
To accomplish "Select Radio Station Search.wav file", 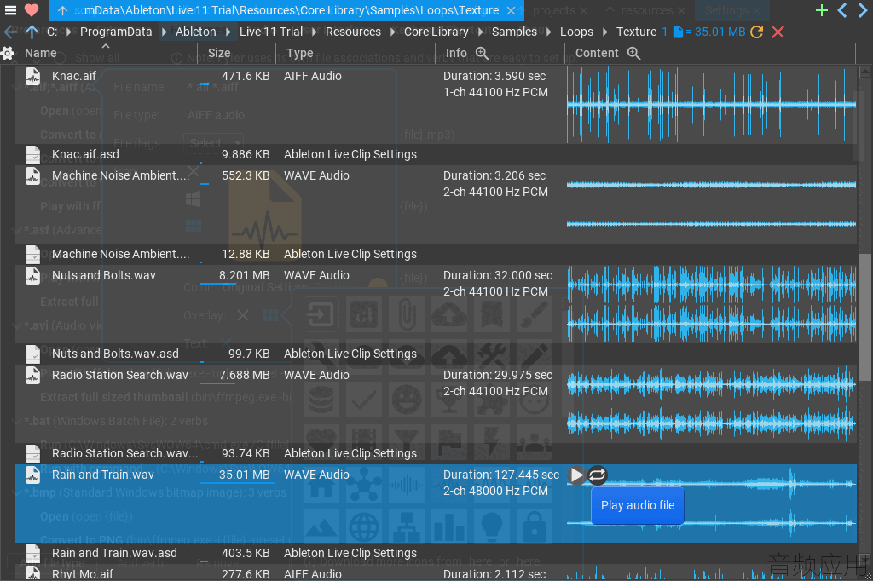I will [120, 375].
